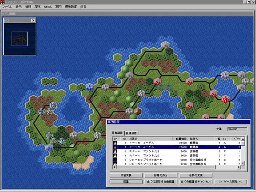The image size is (256, 192).
Task: Click the unit list's vertical scrollbar down arrow
Action: pyautogui.click(x=243, y=164)
